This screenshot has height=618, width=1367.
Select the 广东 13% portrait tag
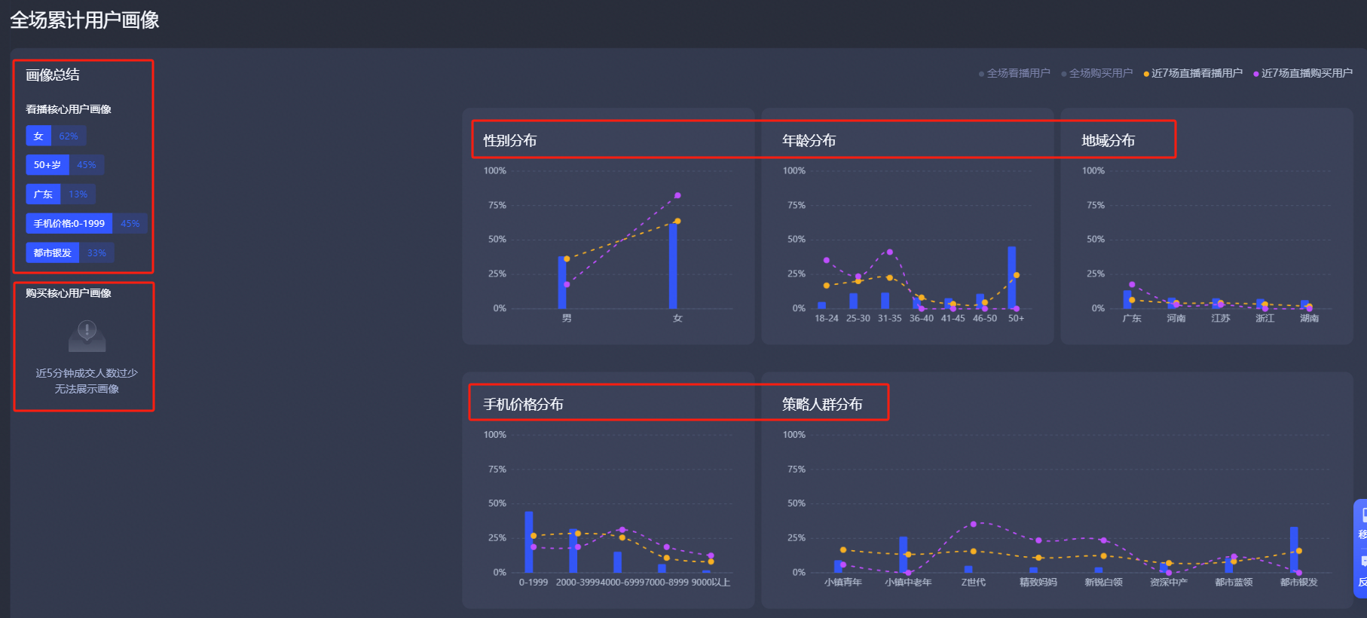(x=60, y=194)
